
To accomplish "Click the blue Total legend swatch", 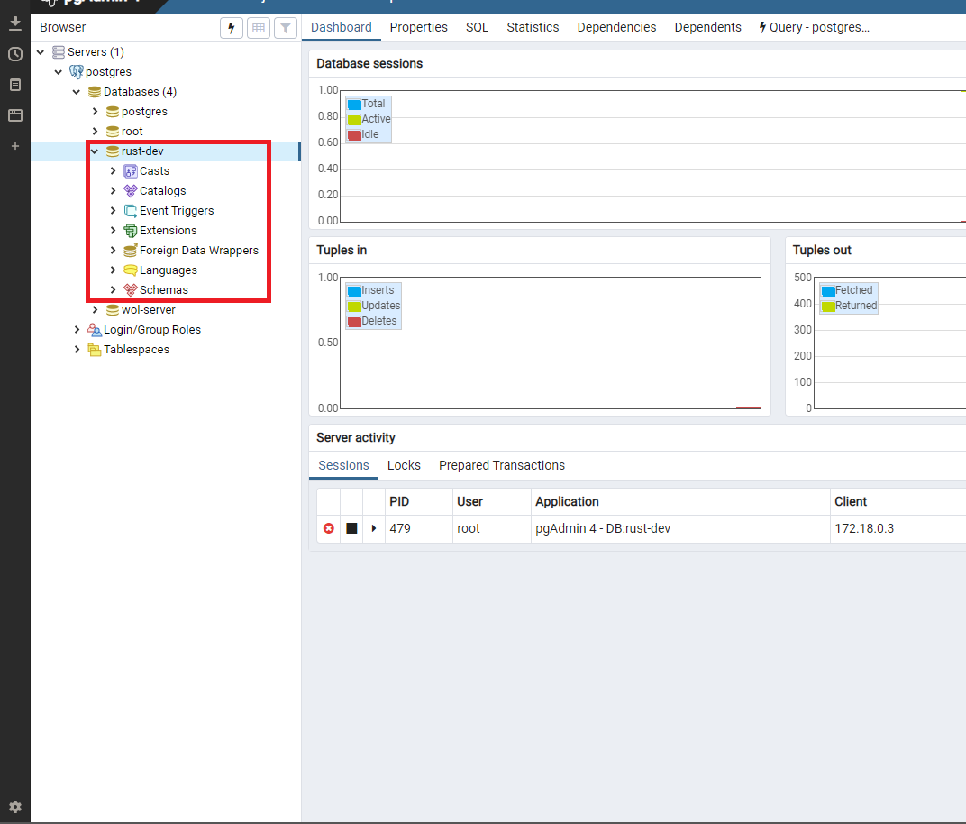I will (354, 105).
